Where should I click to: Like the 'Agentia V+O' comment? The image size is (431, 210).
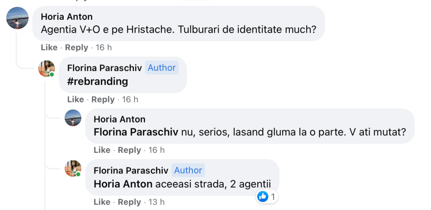tap(49, 47)
